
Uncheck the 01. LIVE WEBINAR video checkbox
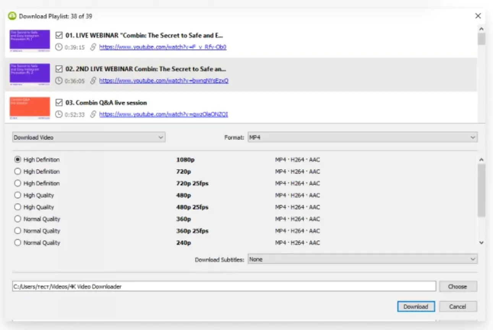(x=59, y=36)
